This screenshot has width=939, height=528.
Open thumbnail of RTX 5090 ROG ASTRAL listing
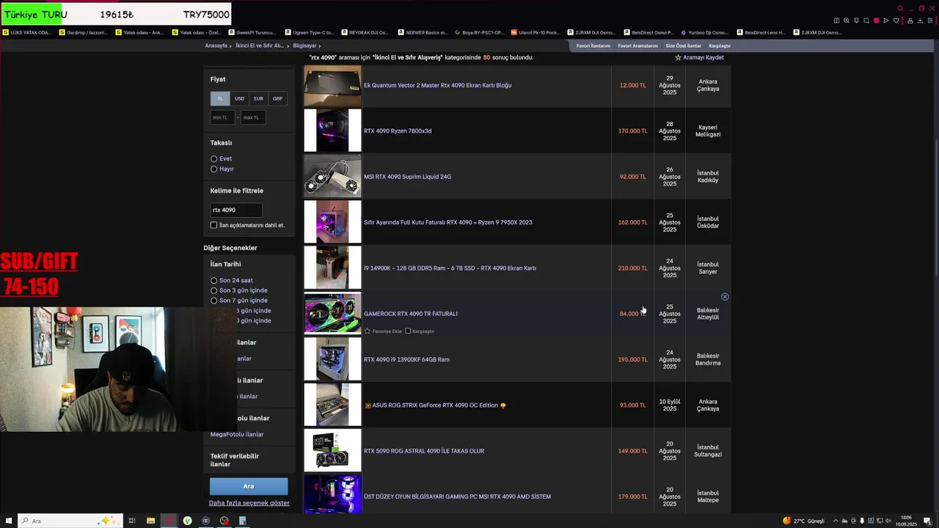coord(332,451)
